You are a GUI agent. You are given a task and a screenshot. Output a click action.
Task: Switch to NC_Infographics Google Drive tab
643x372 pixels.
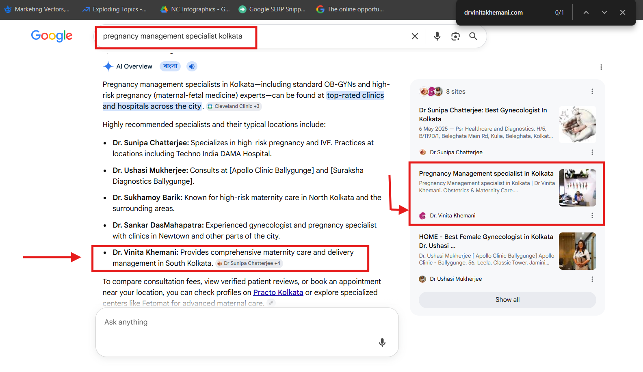tap(195, 9)
